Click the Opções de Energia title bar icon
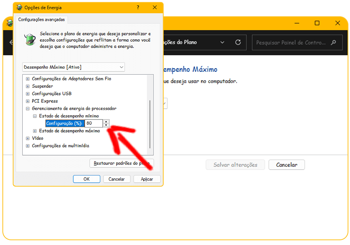The height and width of the screenshot is (245, 350). click(x=19, y=8)
